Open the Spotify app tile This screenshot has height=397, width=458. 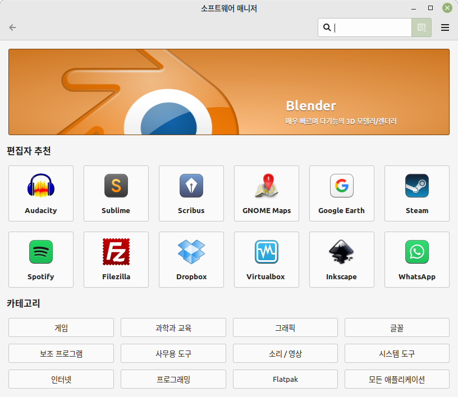click(x=41, y=260)
